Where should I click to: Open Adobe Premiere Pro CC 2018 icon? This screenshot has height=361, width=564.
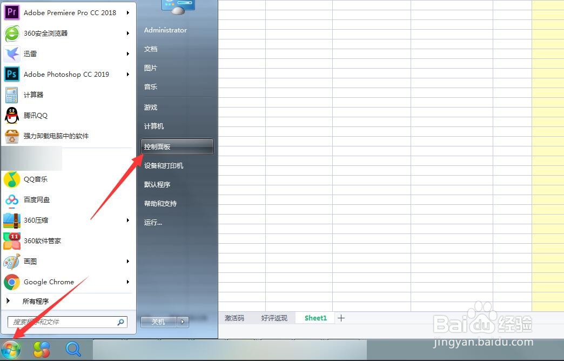tap(11, 12)
